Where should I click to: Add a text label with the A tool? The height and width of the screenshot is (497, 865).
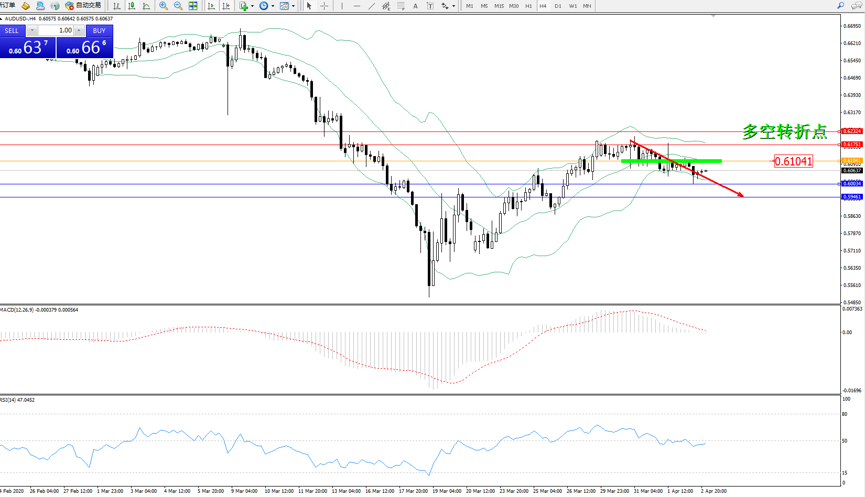[415, 6]
